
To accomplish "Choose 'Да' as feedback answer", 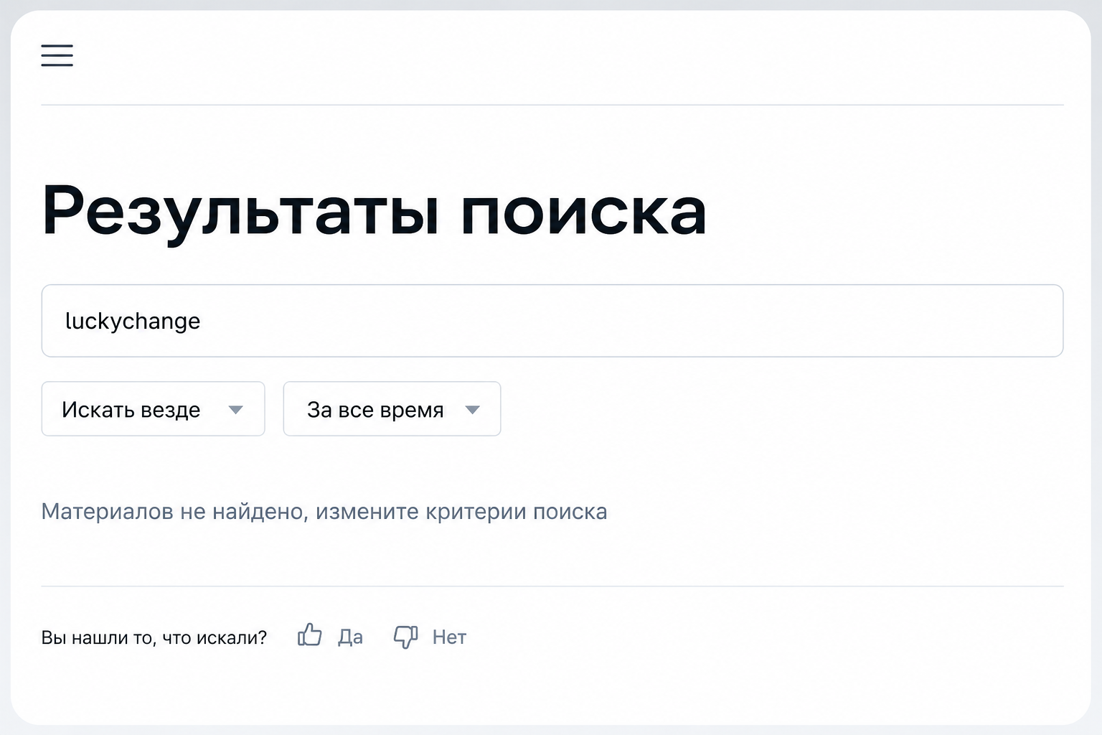I will coord(350,637).
